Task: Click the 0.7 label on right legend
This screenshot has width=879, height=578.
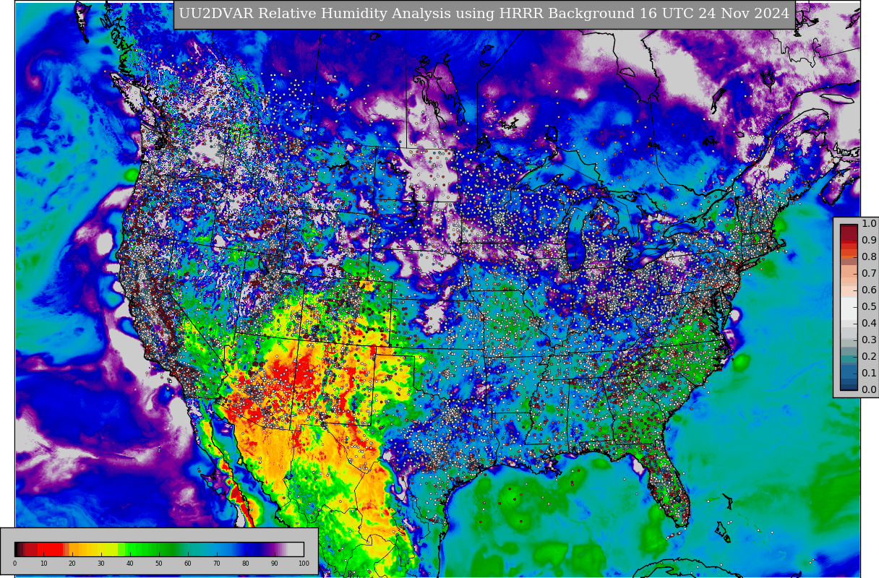Action: tap(869, 273)
